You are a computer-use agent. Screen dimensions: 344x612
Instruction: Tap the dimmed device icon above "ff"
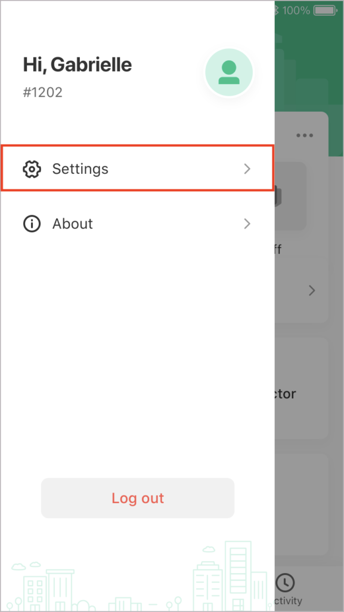(x=290, y=196)
